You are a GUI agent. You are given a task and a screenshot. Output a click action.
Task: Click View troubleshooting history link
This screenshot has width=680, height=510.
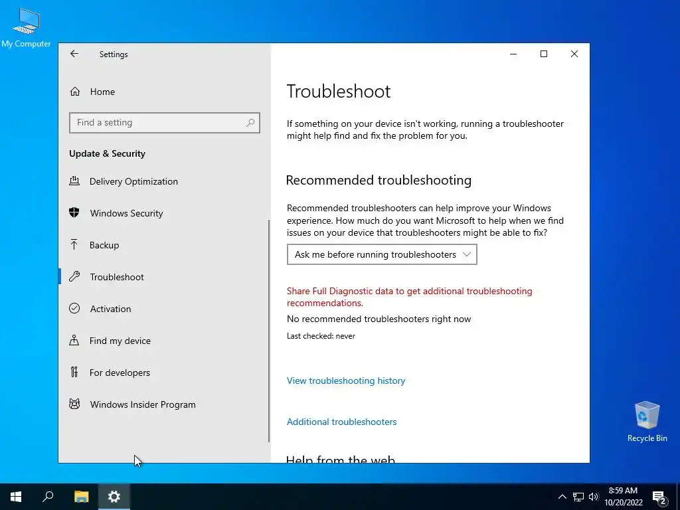point(346,381)
